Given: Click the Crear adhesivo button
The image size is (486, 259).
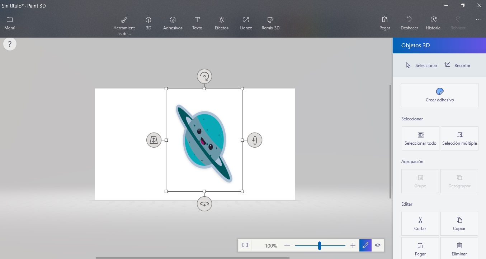Looking at the screenshot, I should click(x=439, y=95).
